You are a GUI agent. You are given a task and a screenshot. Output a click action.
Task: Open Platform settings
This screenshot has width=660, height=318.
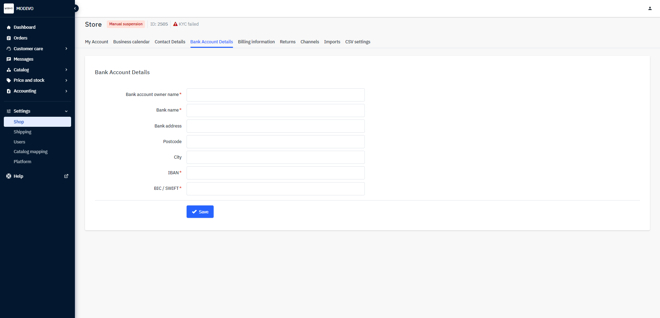click(x=23, y=162)
